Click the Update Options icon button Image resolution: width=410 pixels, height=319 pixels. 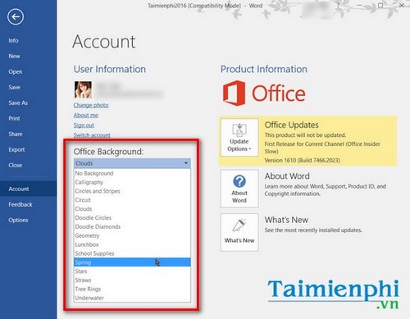[x=239, y=137]
